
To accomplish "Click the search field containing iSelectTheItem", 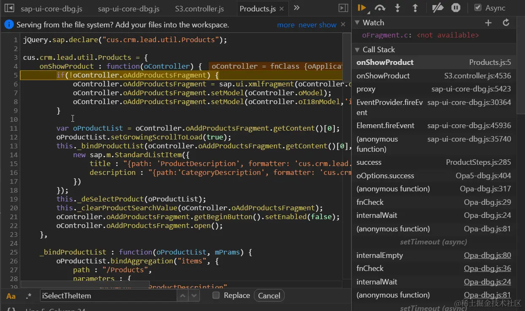I will [108, 296].
